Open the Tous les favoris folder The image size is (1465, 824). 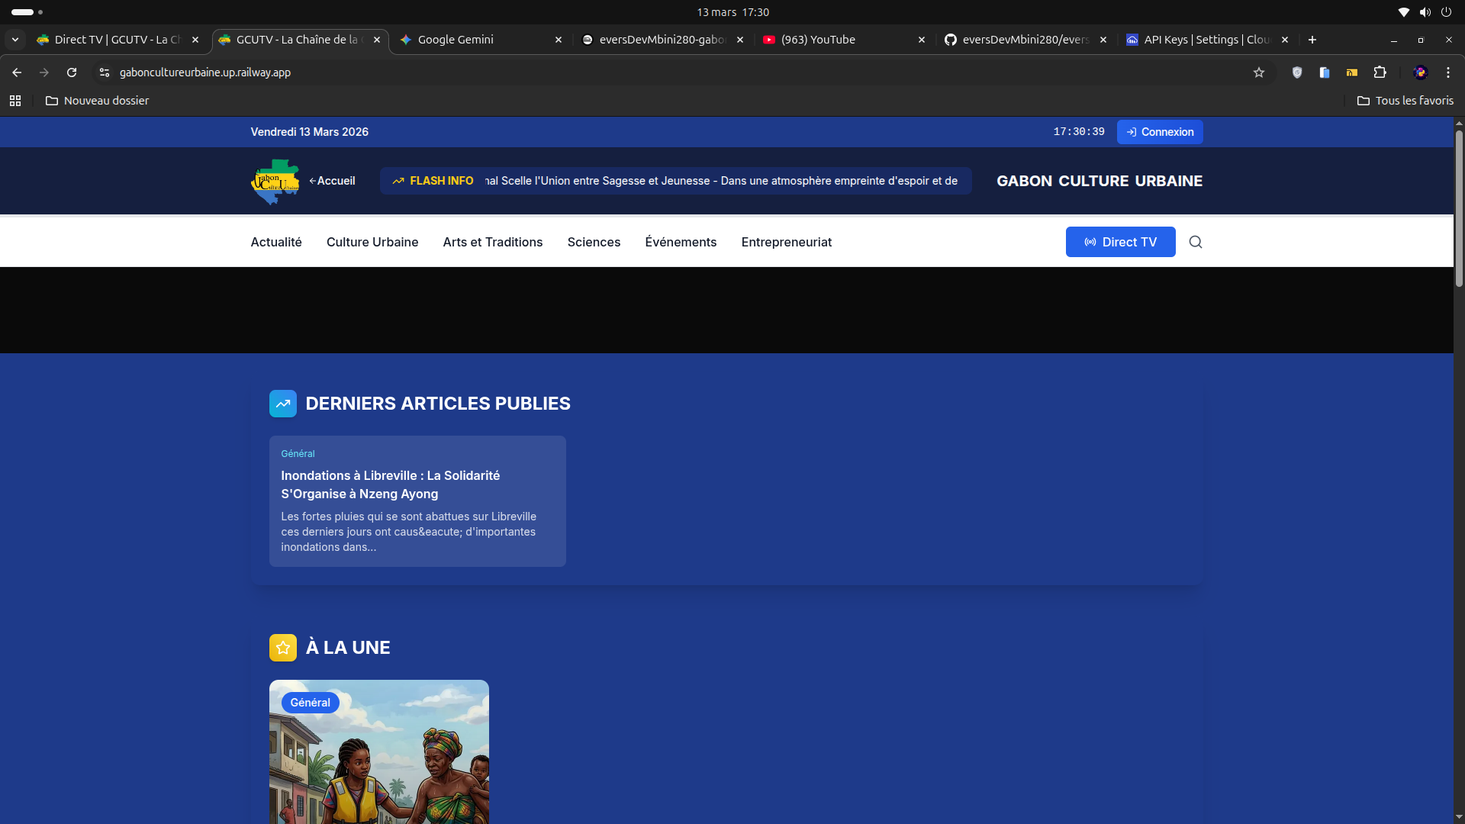[1405, 101]
